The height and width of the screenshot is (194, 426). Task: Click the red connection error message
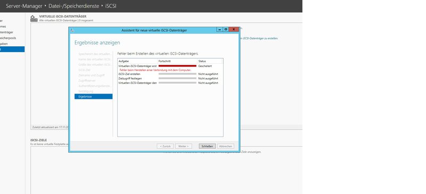pos(155,70)
